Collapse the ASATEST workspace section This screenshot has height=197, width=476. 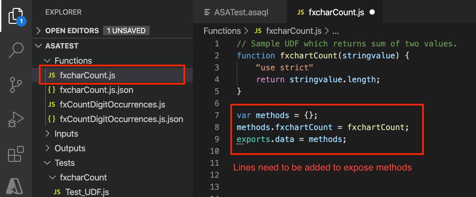pos(39,46)
